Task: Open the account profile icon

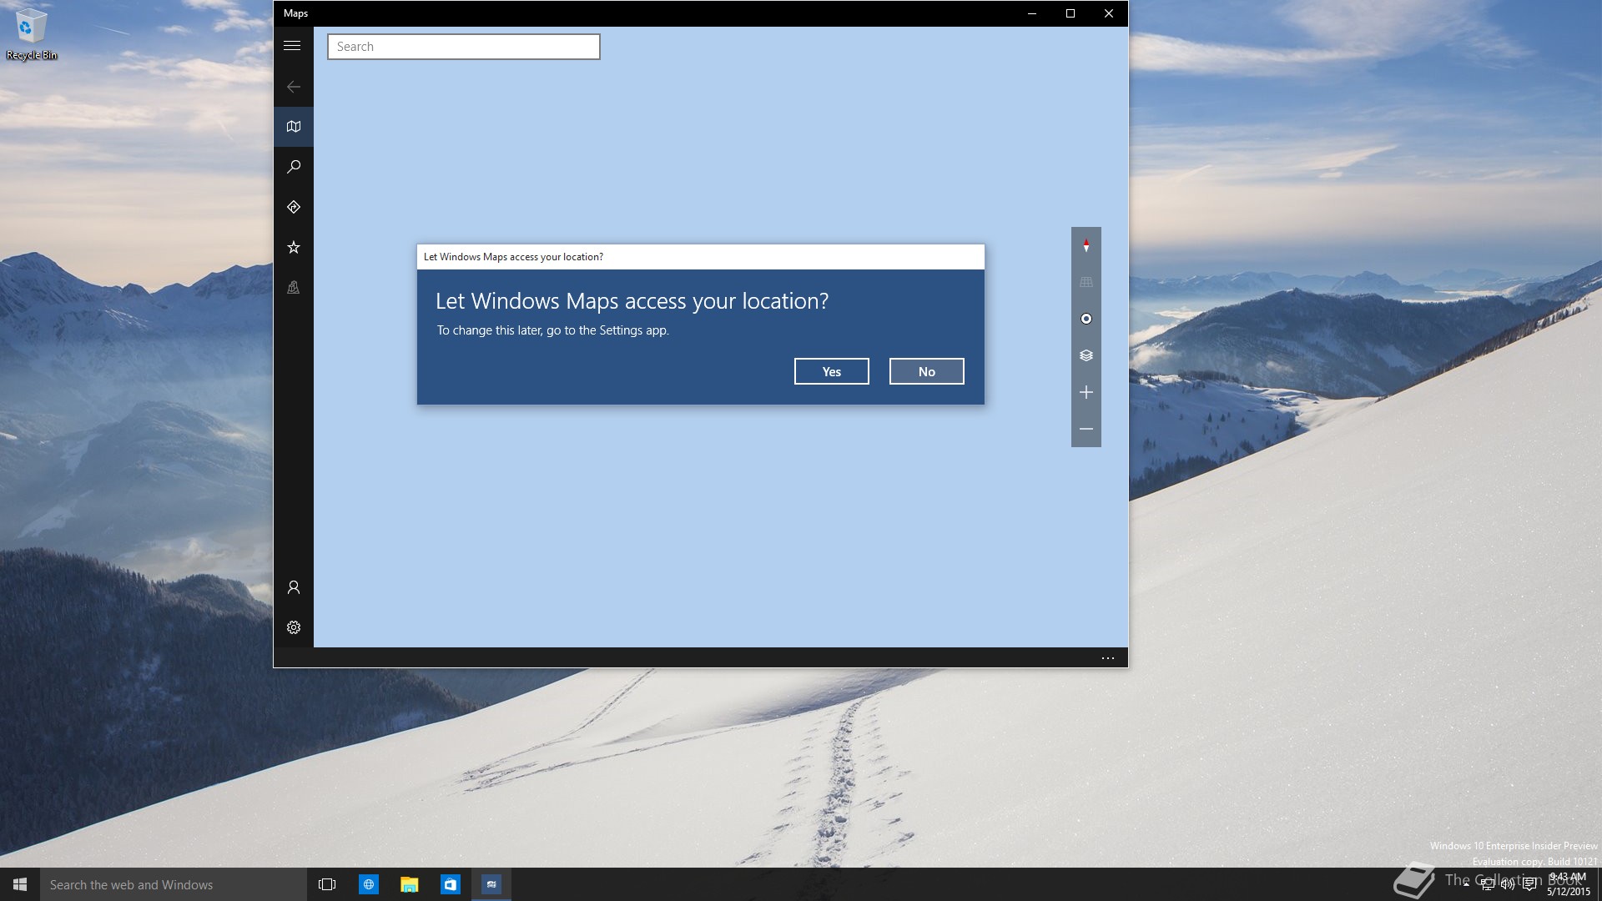Action: tap(293, 587)
